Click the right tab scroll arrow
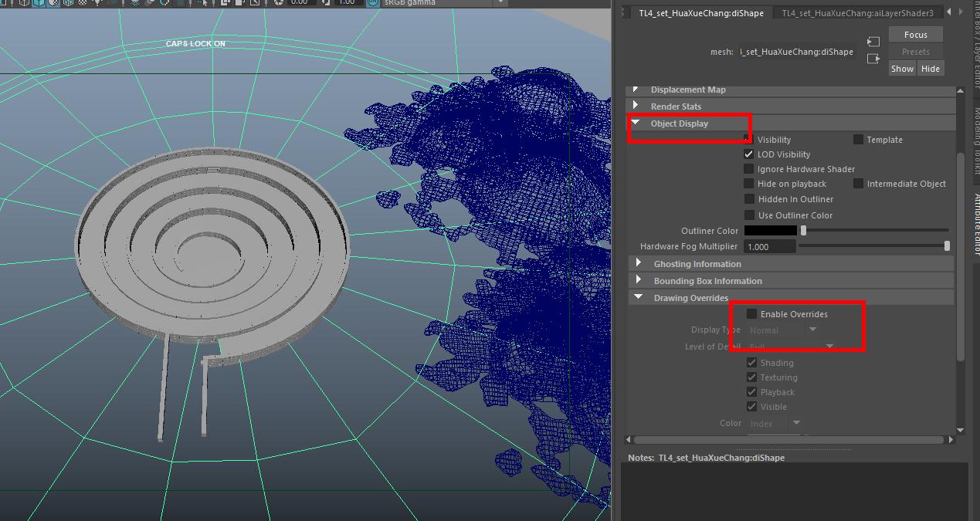Viewport: 980px width, 521px height. pyautogui.click(x=961, y=12)
